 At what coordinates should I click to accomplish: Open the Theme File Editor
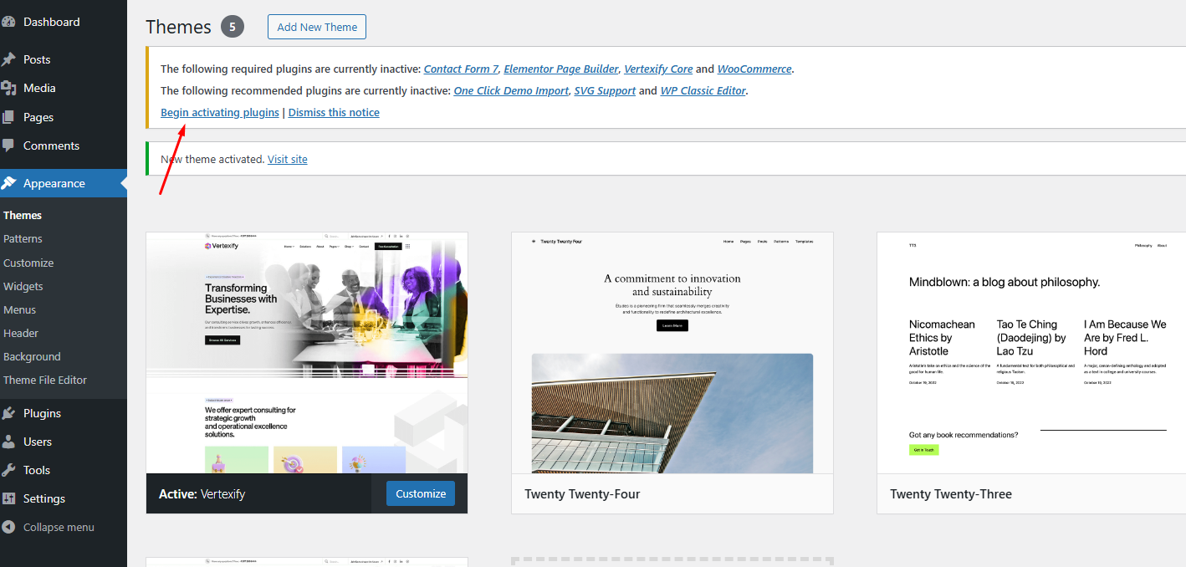click(45, 380)
